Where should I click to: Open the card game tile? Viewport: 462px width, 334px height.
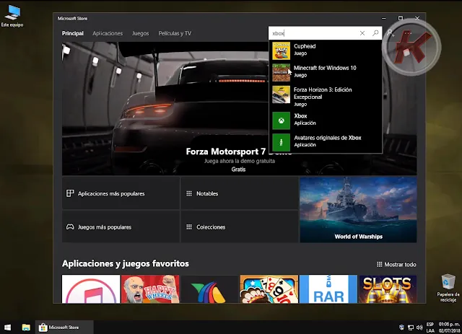[x=269, y=289]
